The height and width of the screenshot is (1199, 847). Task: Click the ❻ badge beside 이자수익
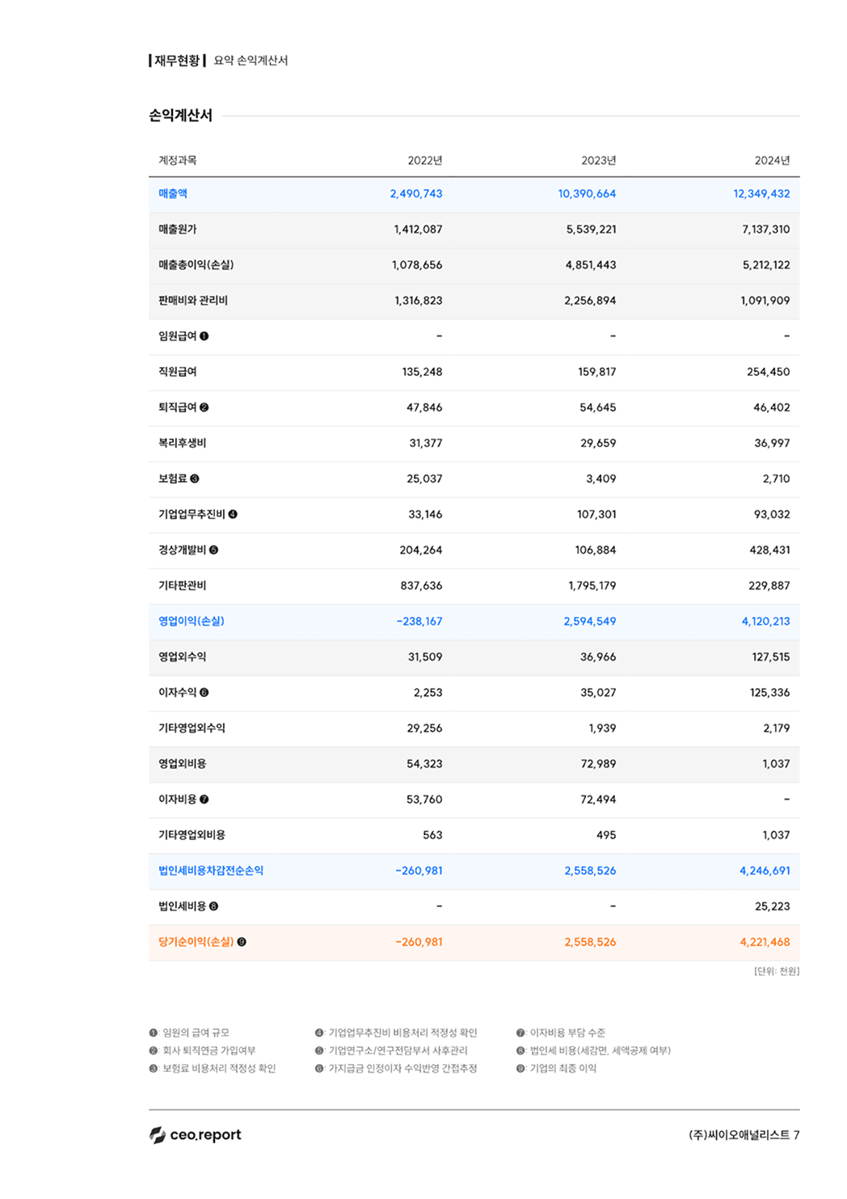click(202, 692)
